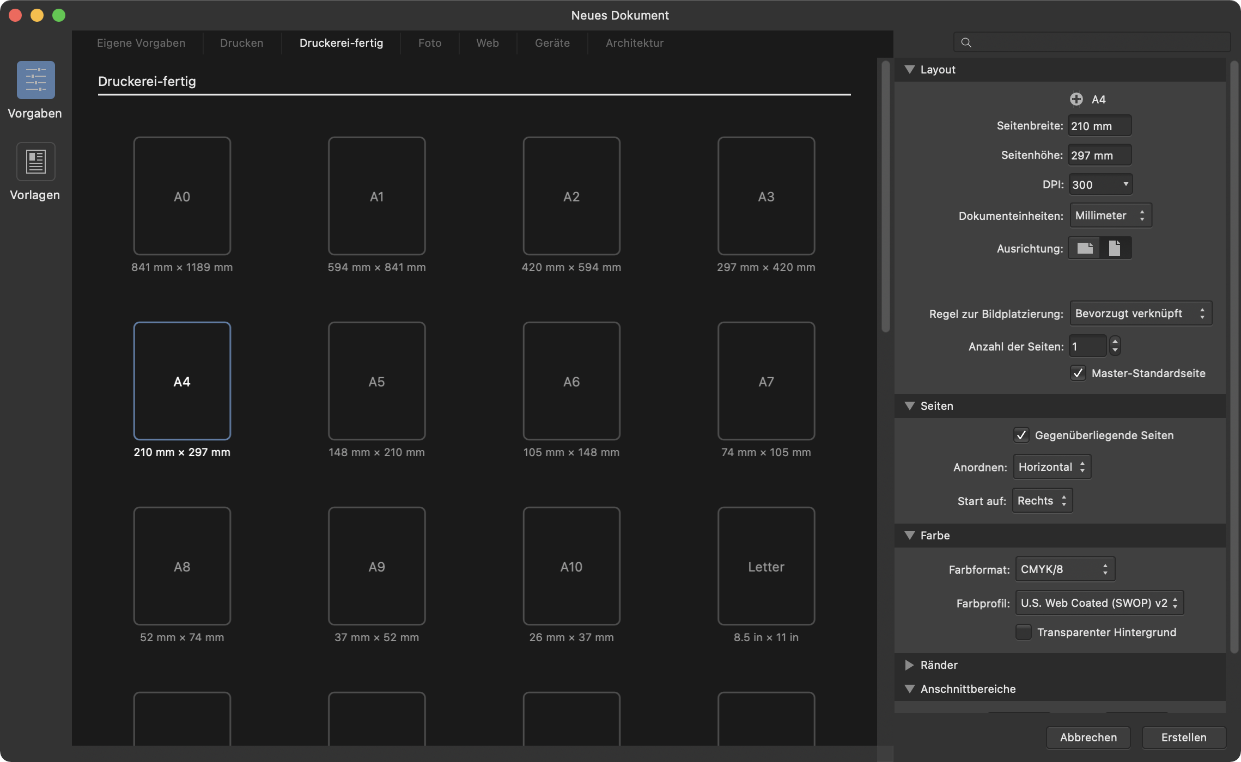Choose the Letter page preset
This screenshot has height=762, width=1241.
point(766,566)
